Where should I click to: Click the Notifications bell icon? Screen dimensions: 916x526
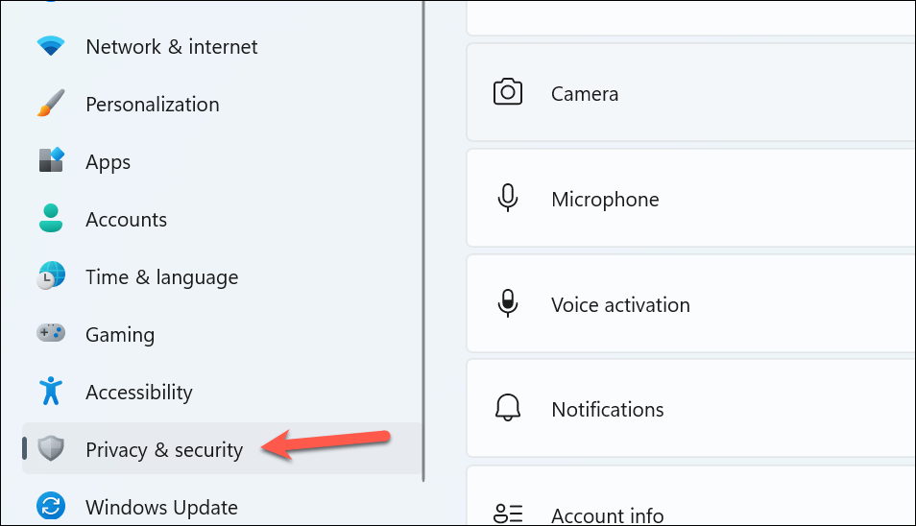[508, 408]
